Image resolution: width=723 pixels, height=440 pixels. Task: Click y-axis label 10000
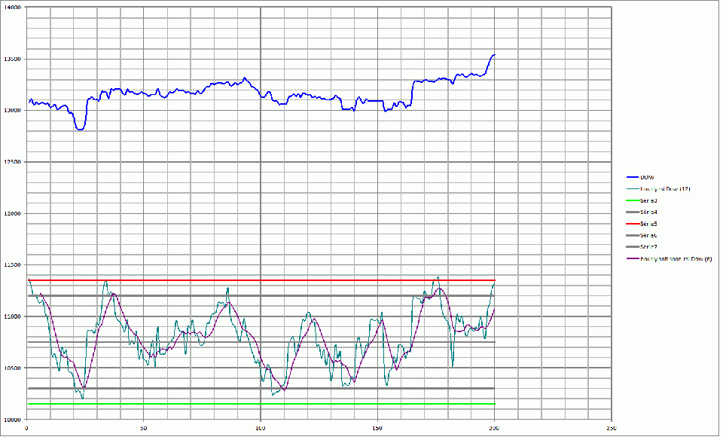click(x=13, y=420)
